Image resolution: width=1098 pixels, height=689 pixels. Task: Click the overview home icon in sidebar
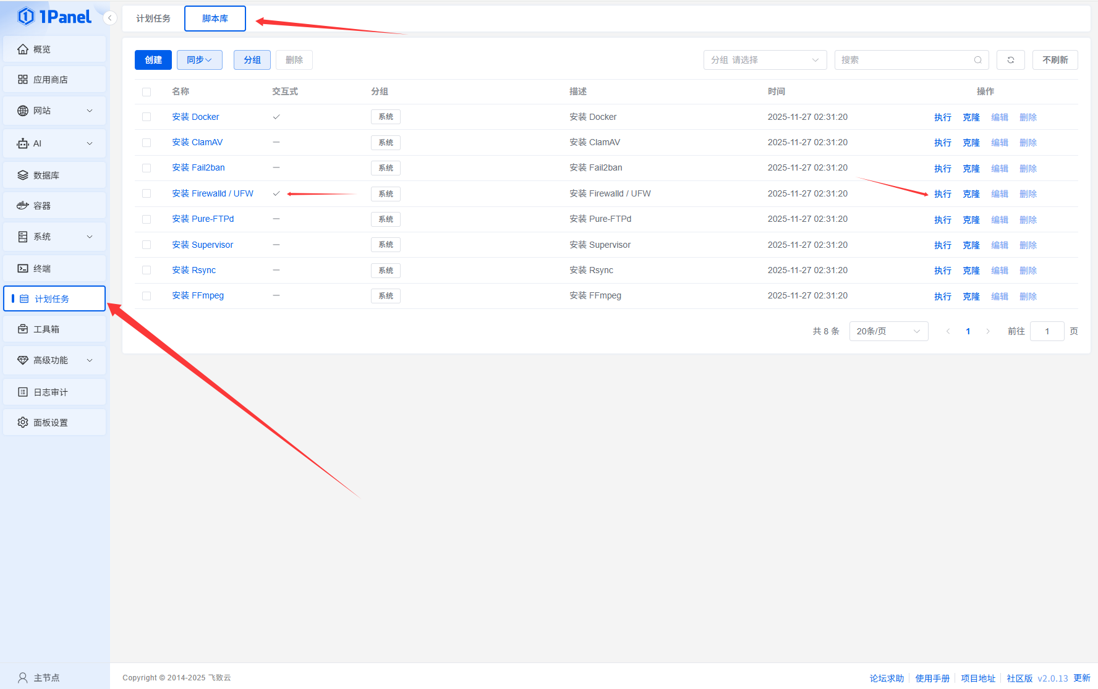point(23,49)
